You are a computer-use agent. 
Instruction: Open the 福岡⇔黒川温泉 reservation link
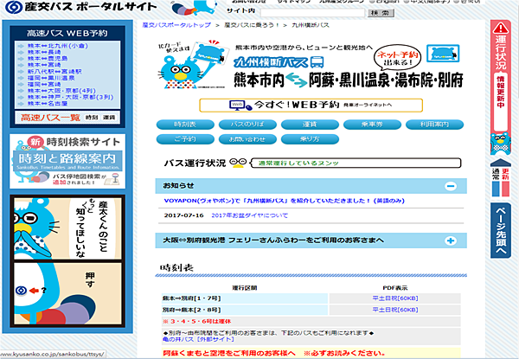tap(51, 78)
